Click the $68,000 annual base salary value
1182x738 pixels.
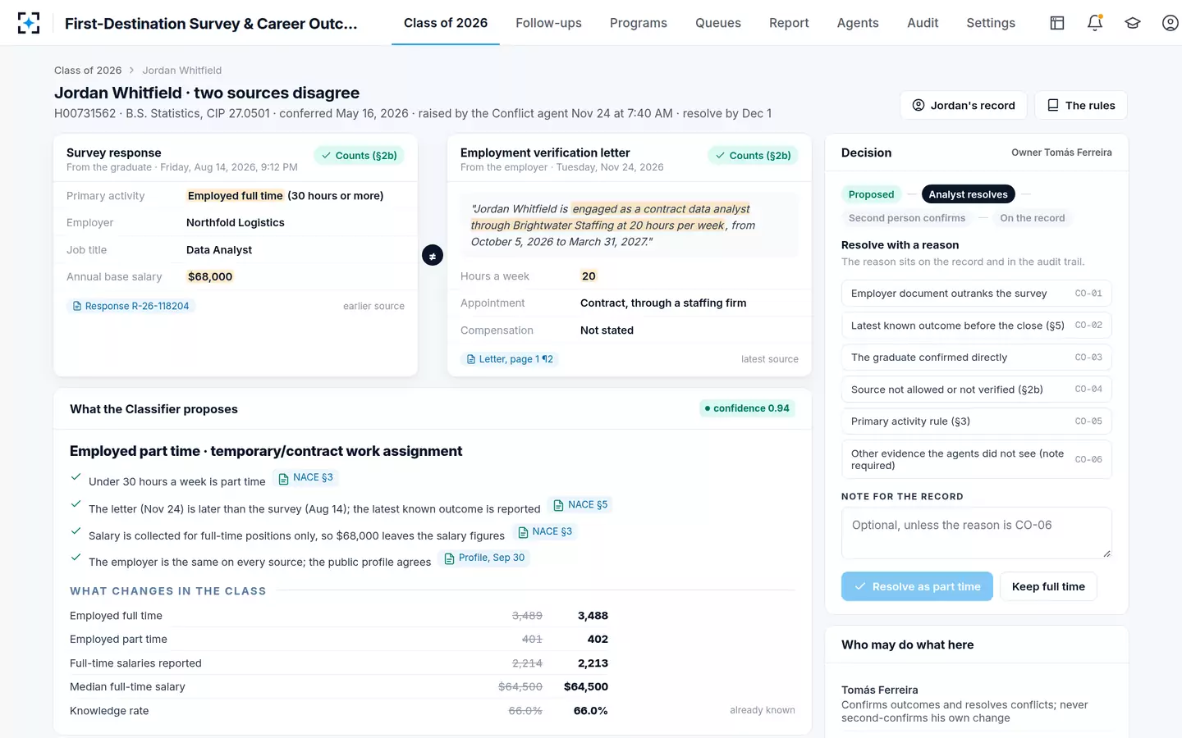point(210,277)
